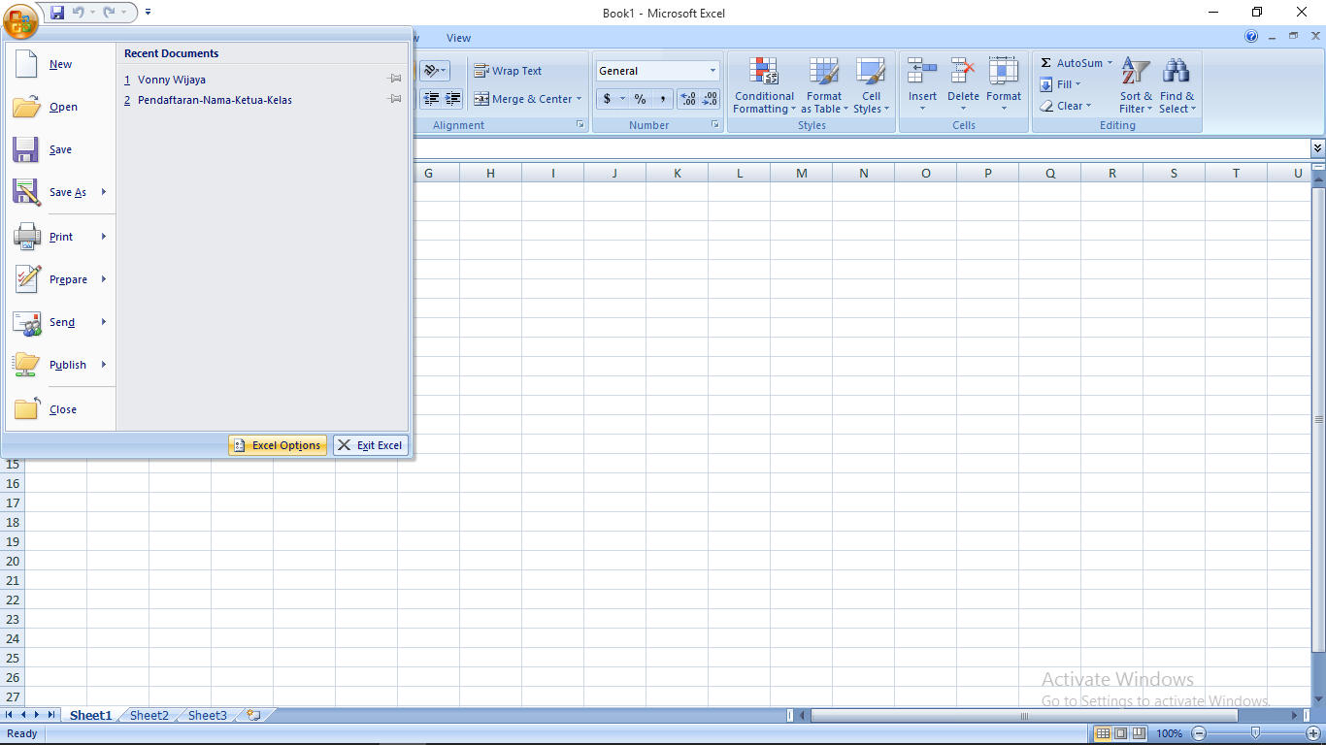
Task: Open the Customize Quick Access Toolbar arrow
Action: click(148, 13)
